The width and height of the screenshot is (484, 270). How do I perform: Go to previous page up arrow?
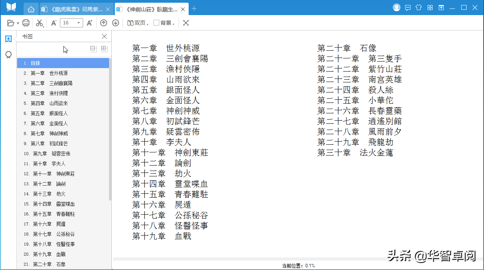click(103, 23)
